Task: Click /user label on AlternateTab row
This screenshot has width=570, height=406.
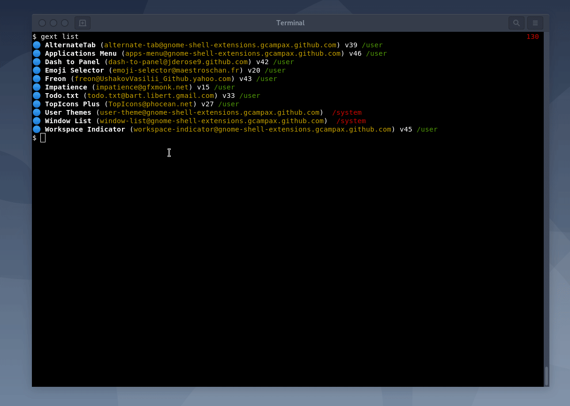Action: click(x=372, y=45)
